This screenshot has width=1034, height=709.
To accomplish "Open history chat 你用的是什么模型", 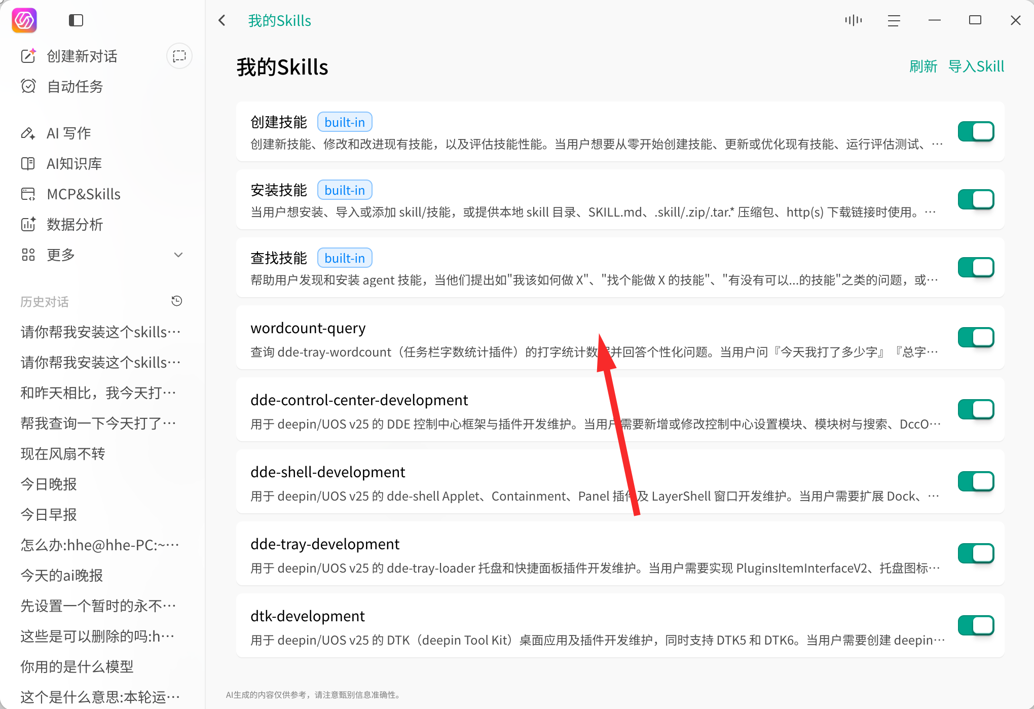I will tap(77, 666).
